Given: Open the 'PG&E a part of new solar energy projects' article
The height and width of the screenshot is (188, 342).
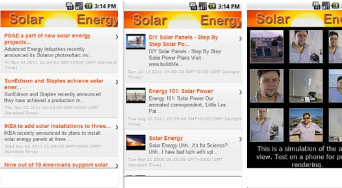Looking at the screenshot, I should [x=47, y=39].
